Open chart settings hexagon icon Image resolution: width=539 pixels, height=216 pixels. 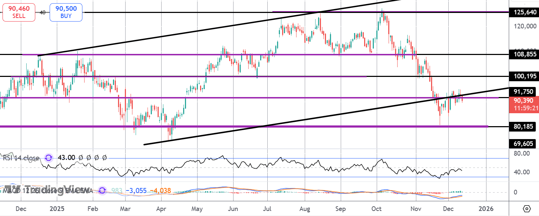527,209
